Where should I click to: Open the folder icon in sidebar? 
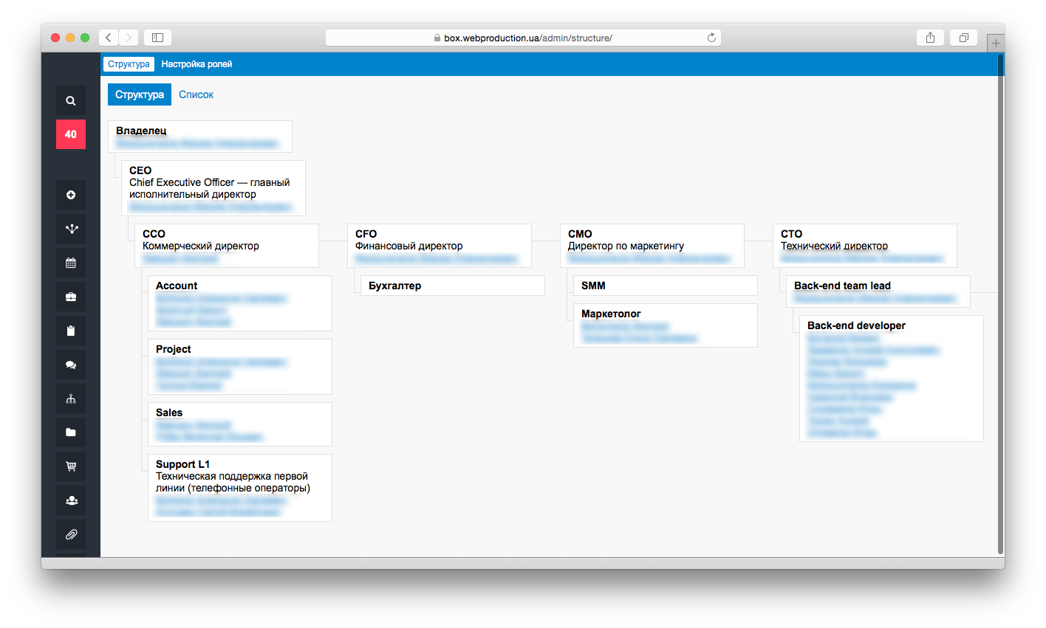(x=71, y=432)
